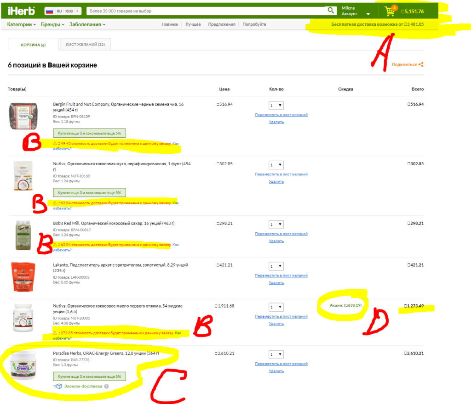Screen dimensions: 471x404
Task: Click the iHerb logo
Action: point(21,11)
